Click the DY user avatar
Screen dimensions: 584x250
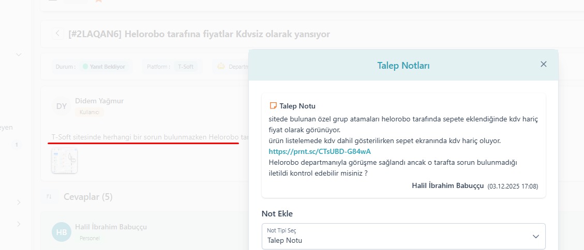click(62, 106)
